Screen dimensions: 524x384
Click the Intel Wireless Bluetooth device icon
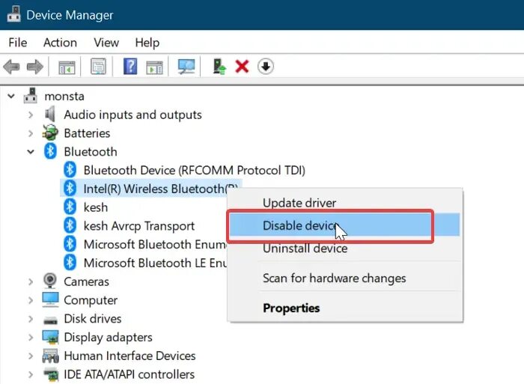coord(70,188)
